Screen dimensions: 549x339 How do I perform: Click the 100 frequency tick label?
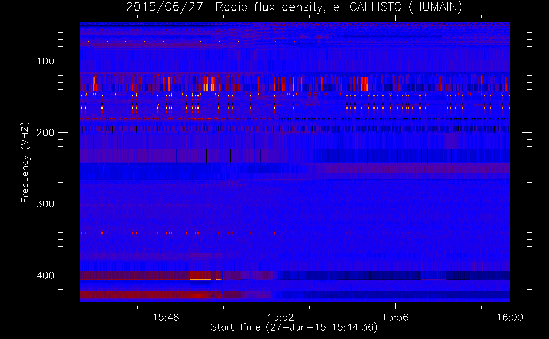(x=45, y=61)
